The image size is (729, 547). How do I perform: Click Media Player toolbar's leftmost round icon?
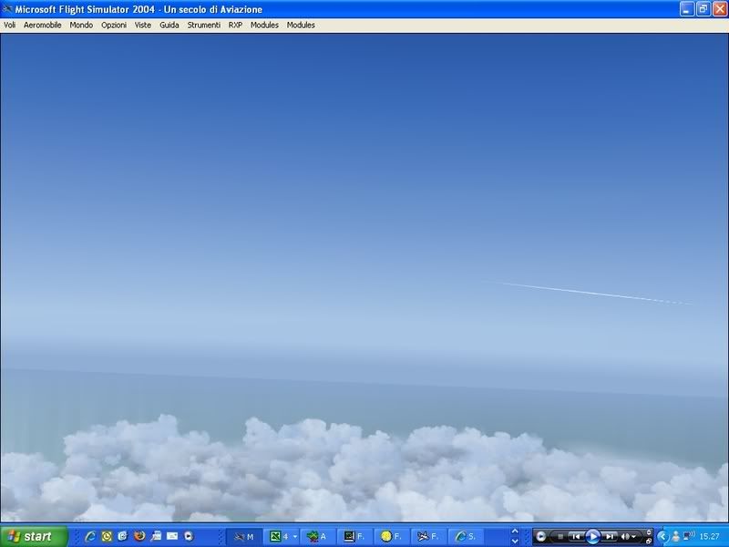[541, 536]
